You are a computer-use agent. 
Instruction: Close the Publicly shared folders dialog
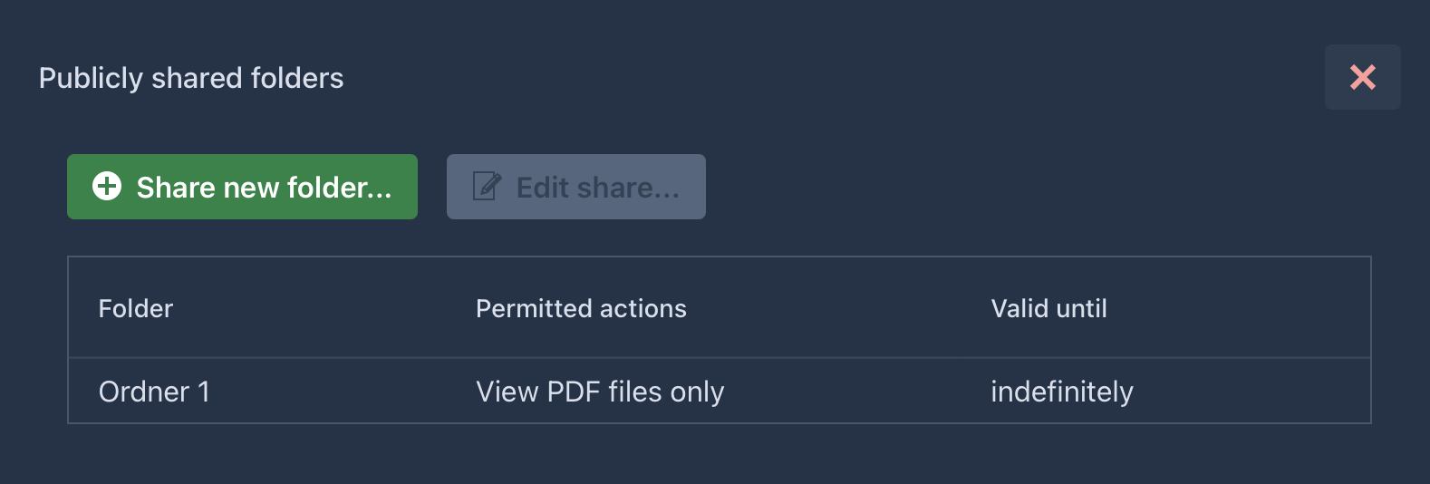pos(1362,77)
